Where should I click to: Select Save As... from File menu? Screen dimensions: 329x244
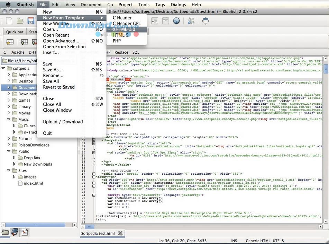click(53, 70)
